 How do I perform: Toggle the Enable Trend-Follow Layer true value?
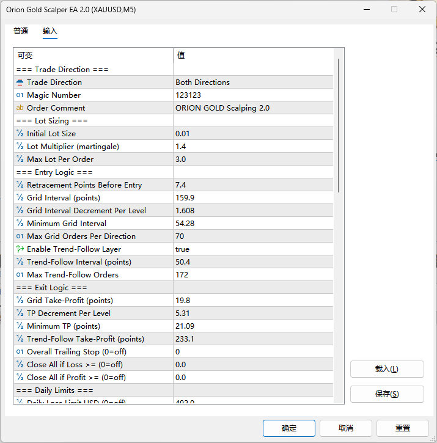pyautogui.click(x=253, y=249)
